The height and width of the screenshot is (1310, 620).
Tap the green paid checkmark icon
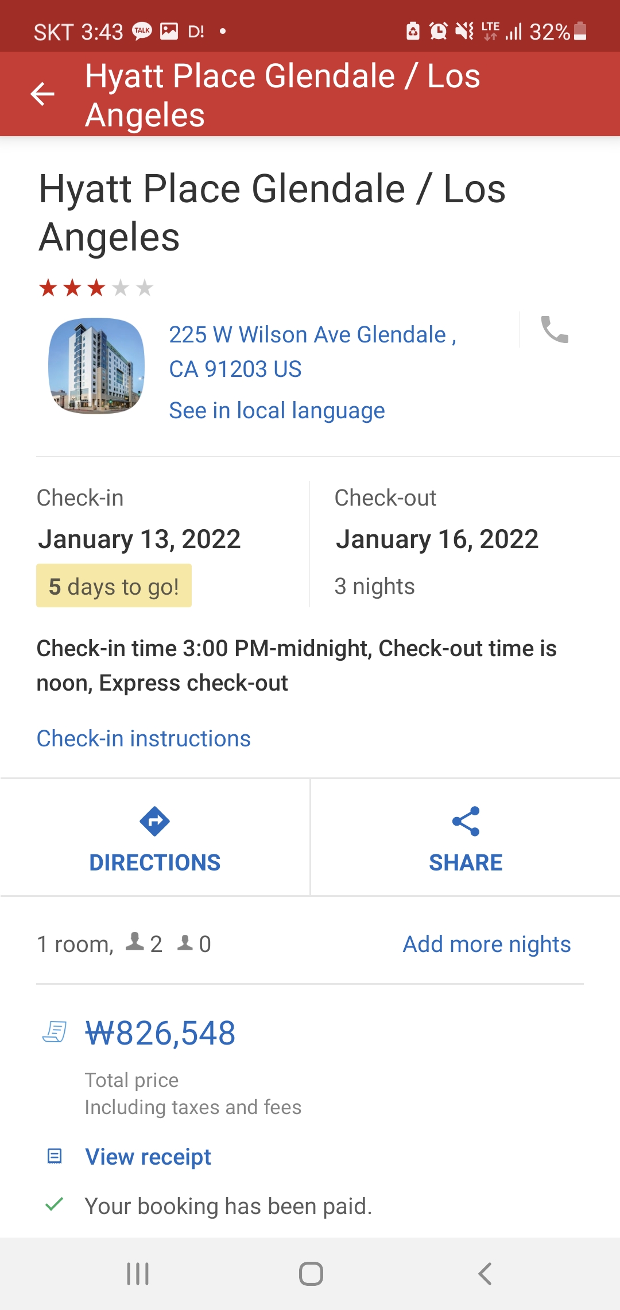(x=54, y=1204)
